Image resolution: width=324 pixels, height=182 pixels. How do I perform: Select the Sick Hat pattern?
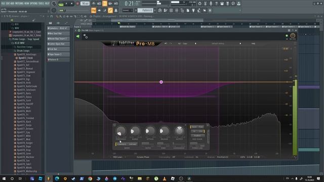coord(59,49)
